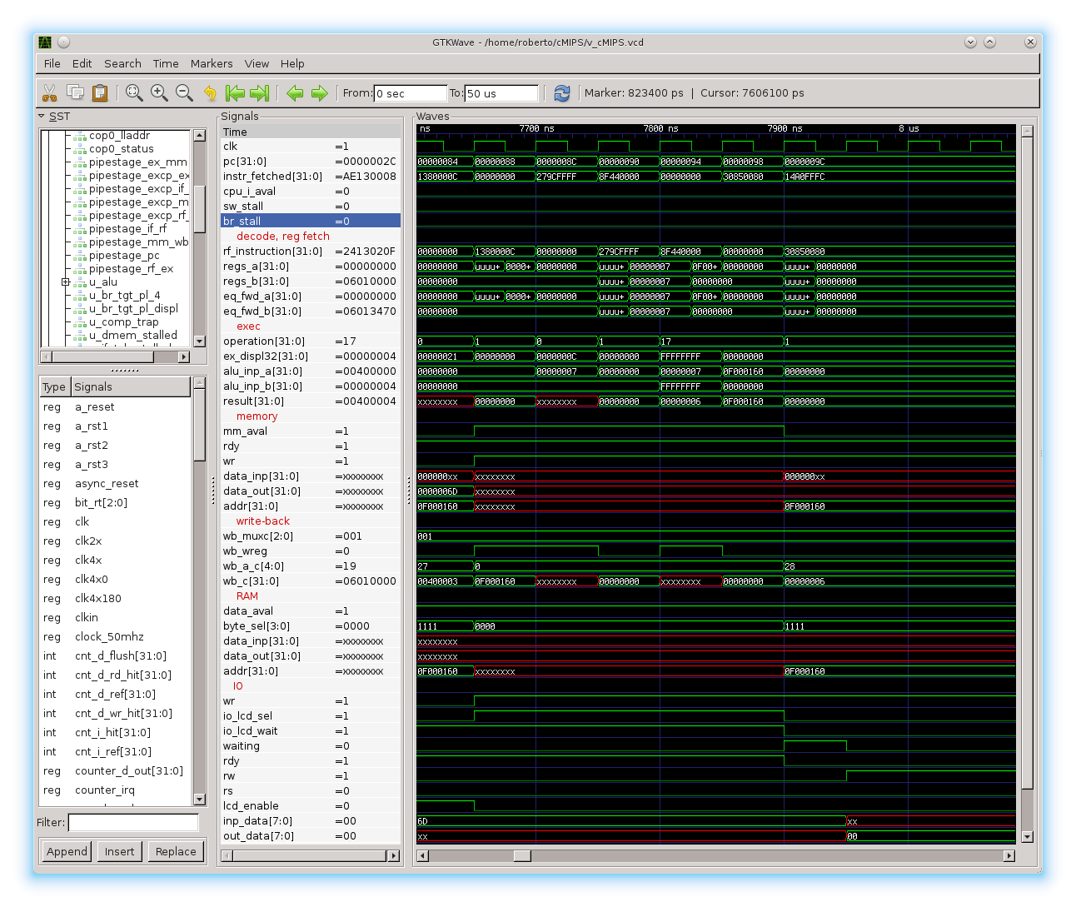This screenshot has height=907, width=1076.
Task: Collapse the SST panel disclosure triangle
Action: (x=42, y=117)
